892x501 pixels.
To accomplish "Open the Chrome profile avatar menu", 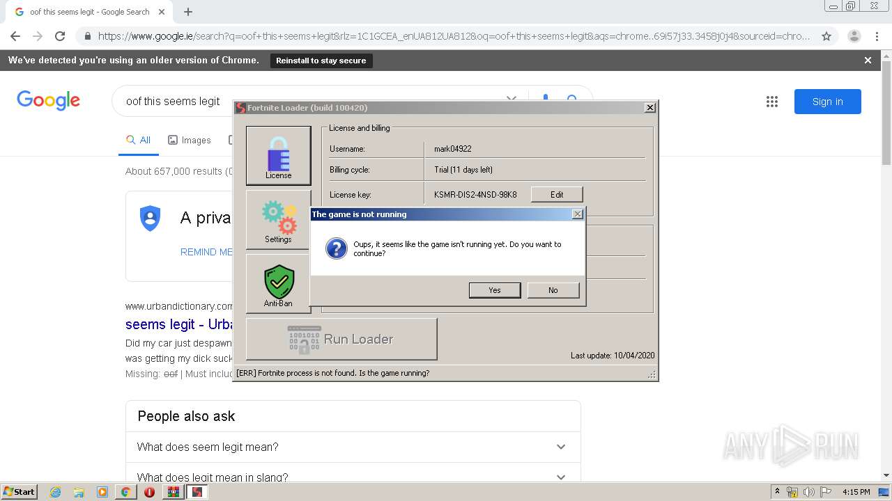I will click(x=854, y=36).
